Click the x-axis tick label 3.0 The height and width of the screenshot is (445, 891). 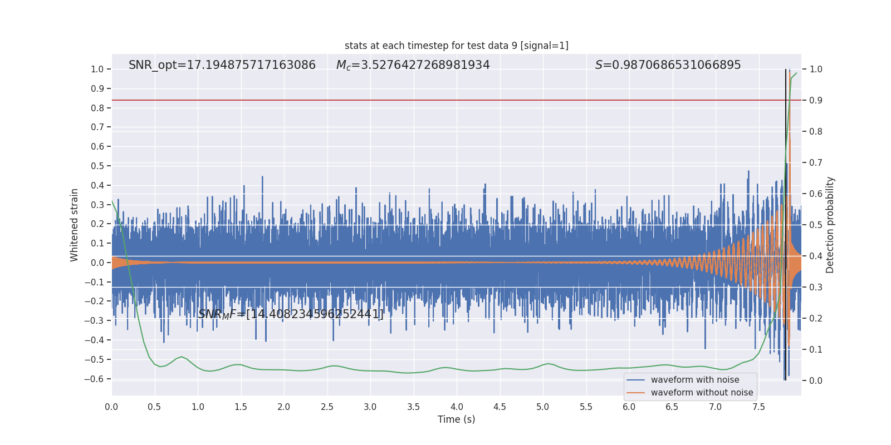(x=370, y=407)
